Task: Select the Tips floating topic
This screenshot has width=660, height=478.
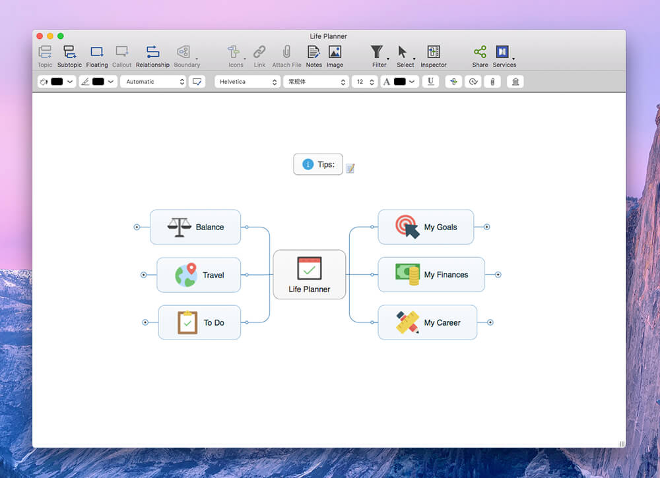Action: point(318,164)
